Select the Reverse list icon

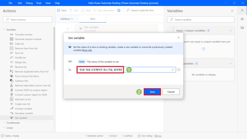coord(12,67)
